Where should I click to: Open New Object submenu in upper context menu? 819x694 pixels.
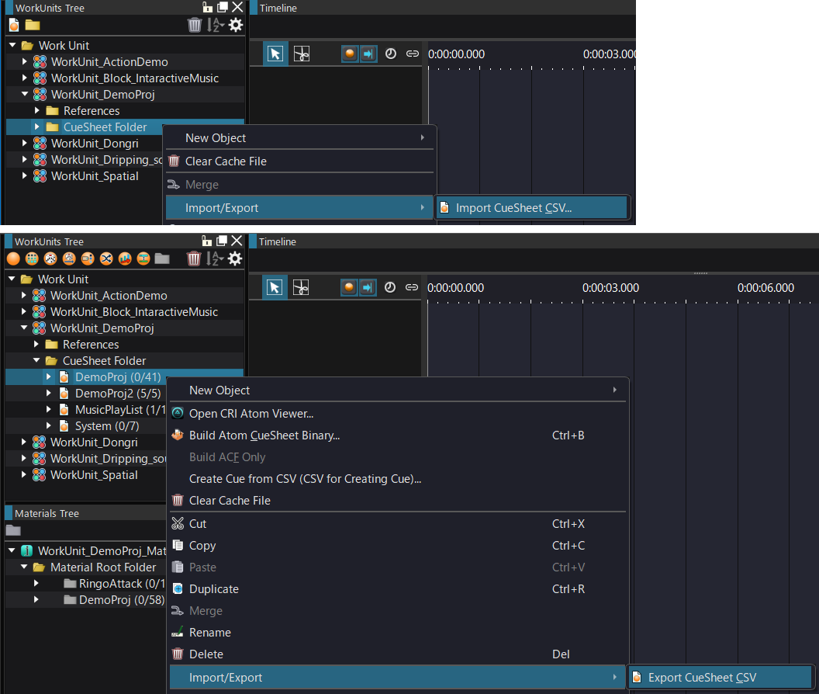click(x=300, y=137)
